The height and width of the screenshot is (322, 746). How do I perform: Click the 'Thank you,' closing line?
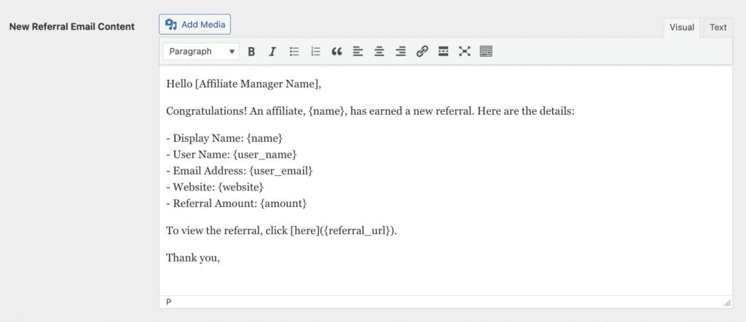tap(192, 258)
